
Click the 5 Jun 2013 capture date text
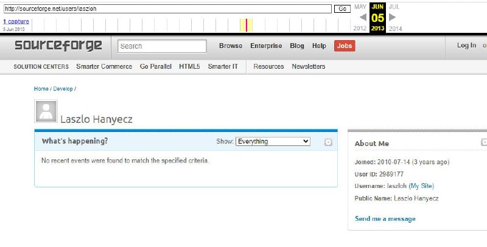(x=14, y=29)
